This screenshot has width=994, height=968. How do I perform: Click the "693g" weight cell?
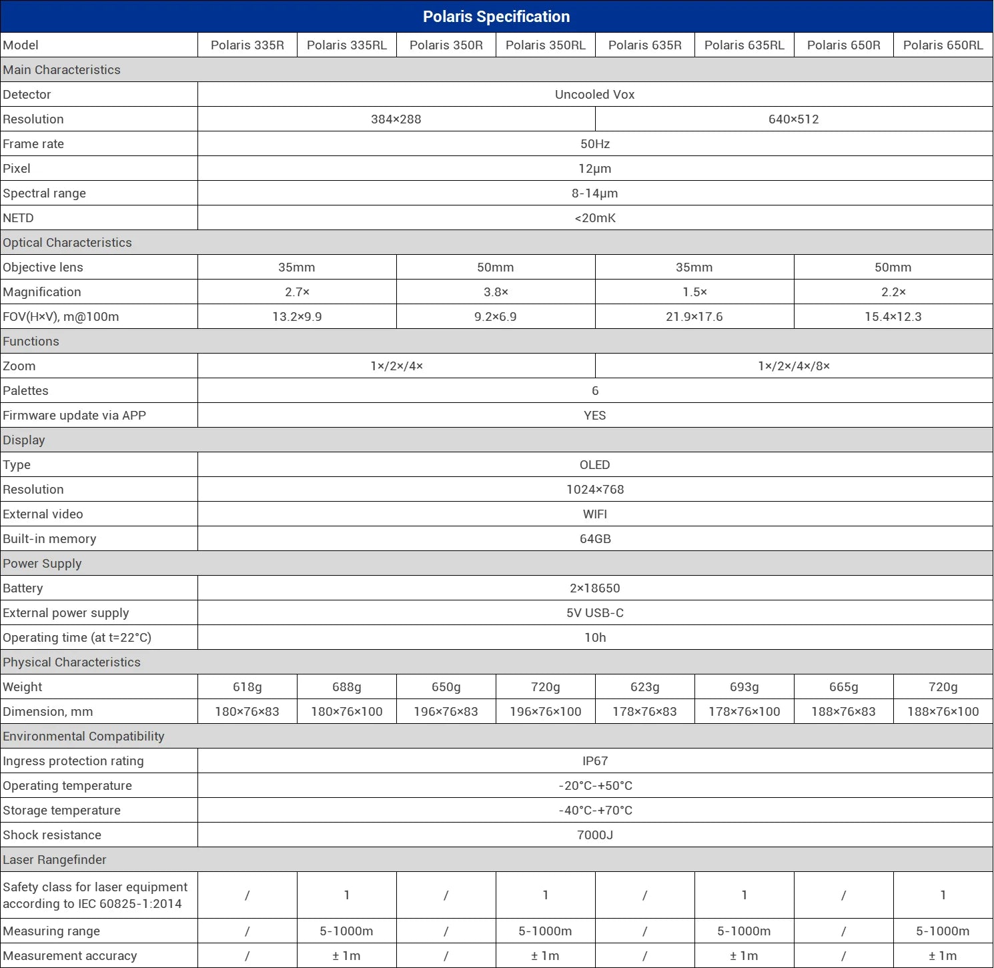coord(744,686)
